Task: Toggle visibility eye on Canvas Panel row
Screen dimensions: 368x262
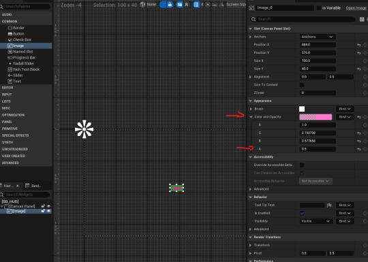Action: 49,206
